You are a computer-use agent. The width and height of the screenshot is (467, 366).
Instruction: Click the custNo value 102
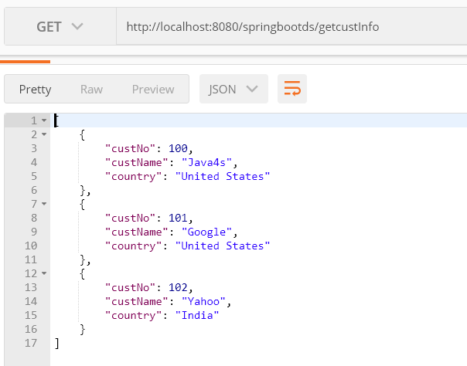pyautogui.click(x=178, y=287)
